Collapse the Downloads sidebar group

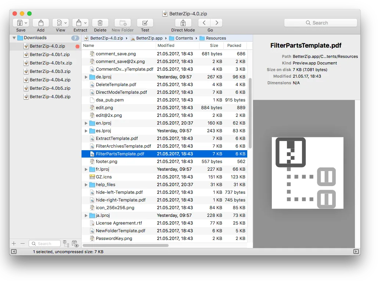point(14,38)
